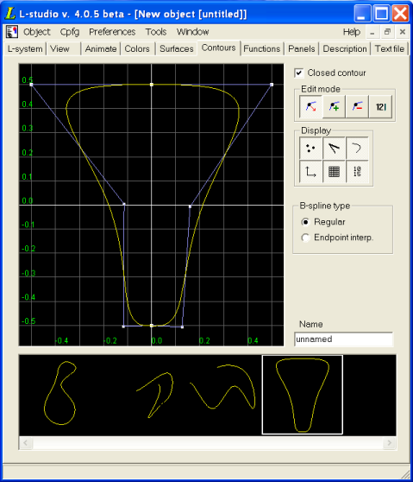413x482 pixels.
Task: Open the Help menu
Action: coord(352,32)
